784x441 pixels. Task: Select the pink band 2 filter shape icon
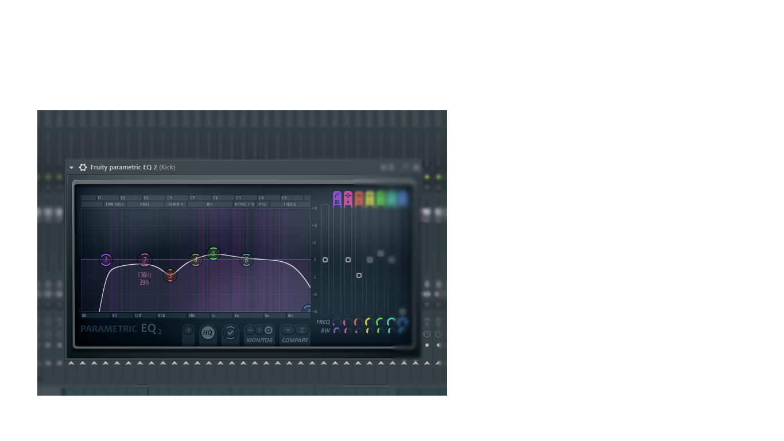tap(347, 198)
